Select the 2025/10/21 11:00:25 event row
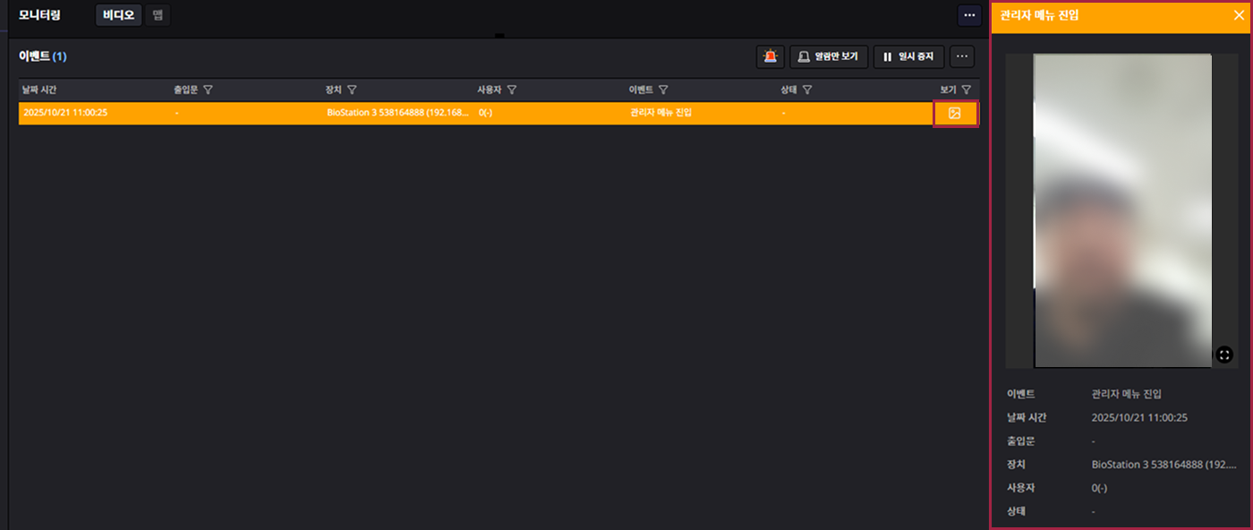Screen dimensions: 1253x530 coord(251,114)
